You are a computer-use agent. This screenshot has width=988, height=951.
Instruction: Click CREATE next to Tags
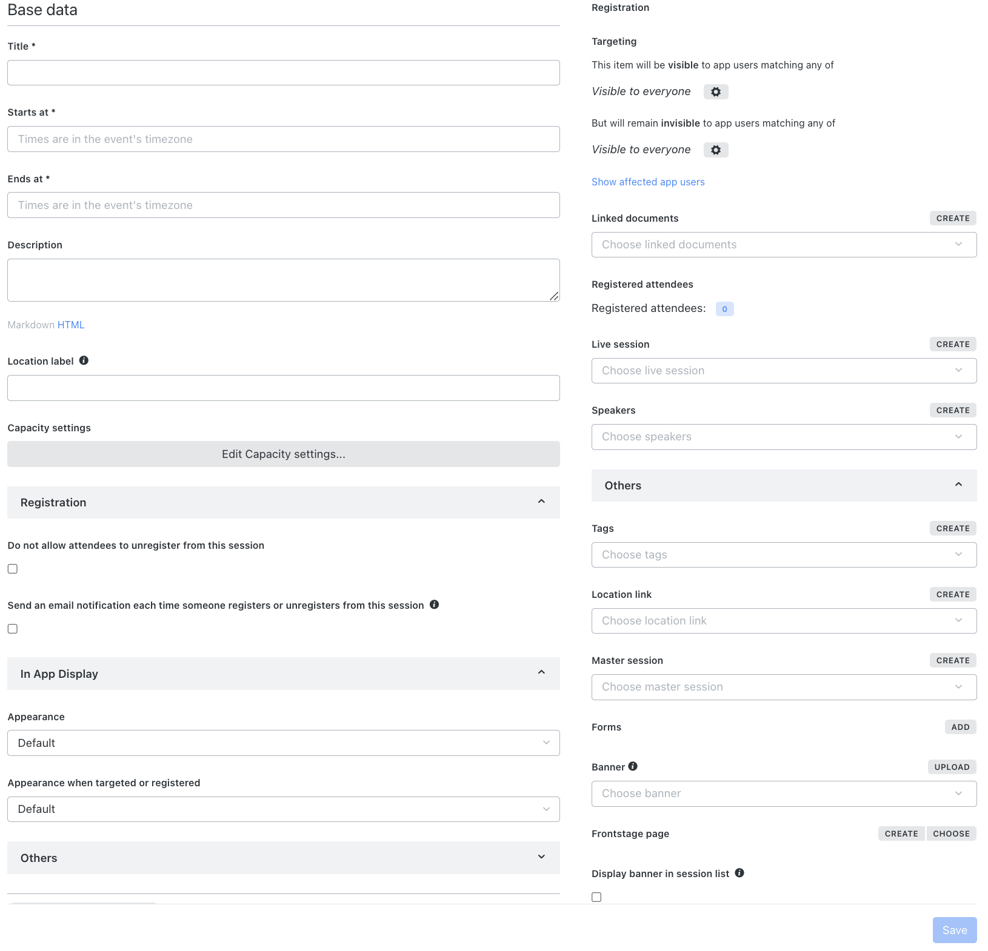(952, 528)
